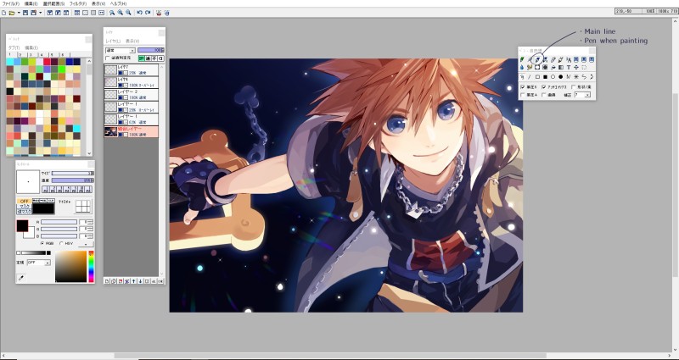Viewport: 679px width, 360px height.
Task: Click the rainbow hue bar
Action: 91,266
